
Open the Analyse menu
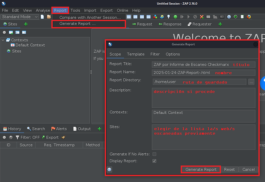point(43,10)
